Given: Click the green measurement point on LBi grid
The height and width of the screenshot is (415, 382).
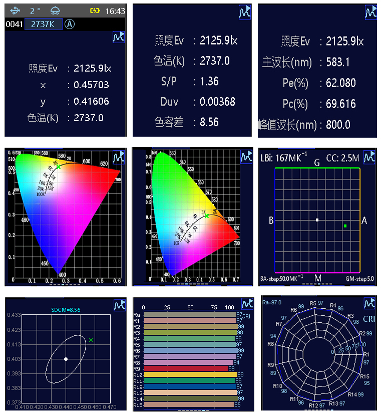Looking at the screenshot, I should pyautogui.click(x=345, y=226).
